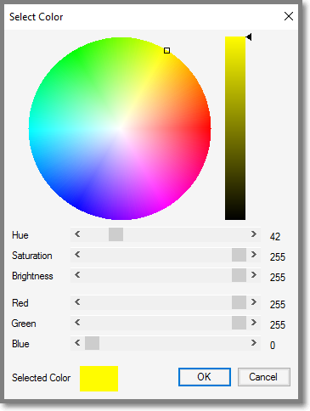Click the yellow Selected Color swatch
This screenshot has width=310, height=411.
point(99,379)
